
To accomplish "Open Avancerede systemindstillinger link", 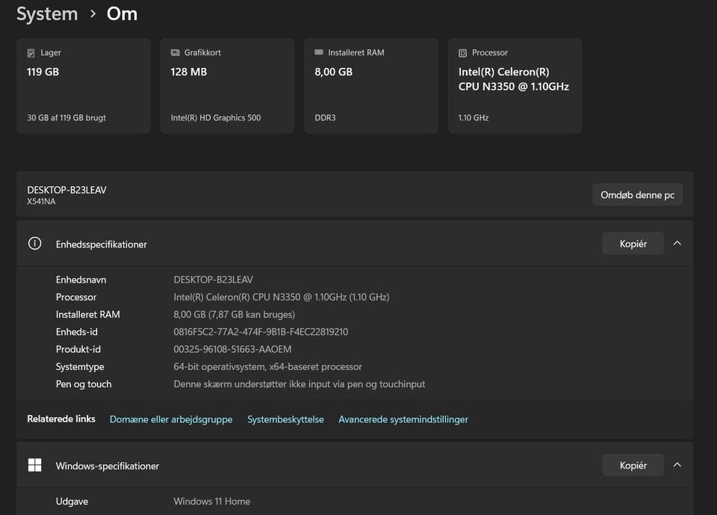I will (403, 419).
